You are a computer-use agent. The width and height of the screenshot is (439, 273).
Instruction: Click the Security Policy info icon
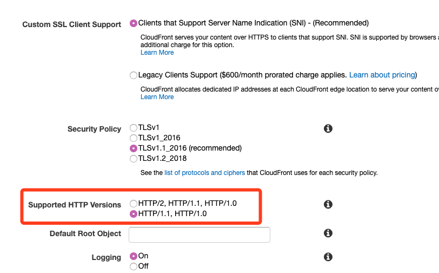click(328, 128)
